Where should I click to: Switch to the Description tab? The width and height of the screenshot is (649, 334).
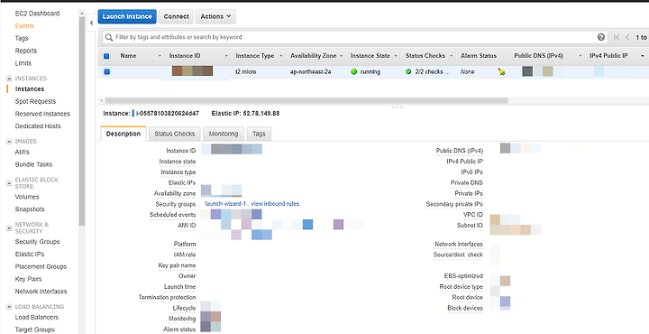pyautogui.click(x=123, y=134)
